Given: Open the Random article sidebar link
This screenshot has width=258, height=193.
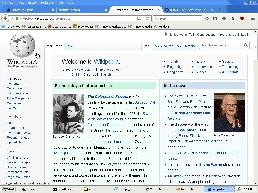Looking at the screenshot, I should (x=17, y=93).
